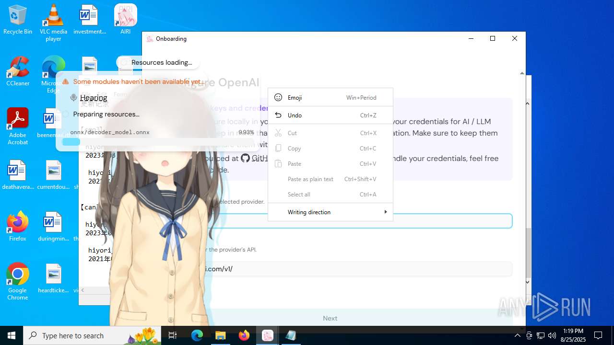This screenshot has height=345, width=614.
Task: Open the notification center icon
Action: coord(598,335)
